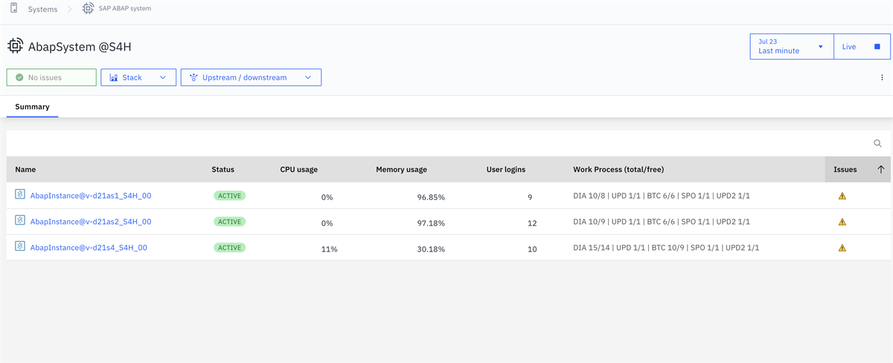Image resolution: width=893 pixels, height=363 pixels.
Task: Click instance icon for v-d21as2_S4H_00
Action: click(20, 222)
